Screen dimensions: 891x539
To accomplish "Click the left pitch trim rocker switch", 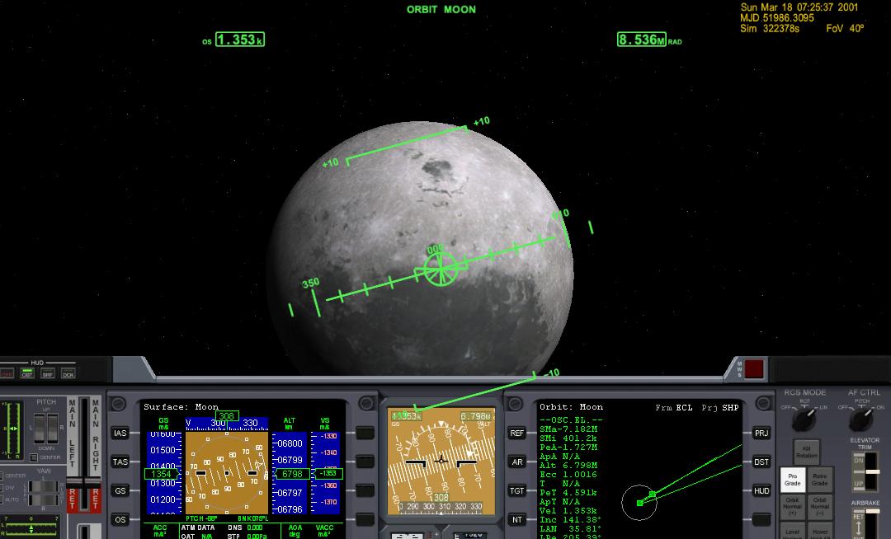I will 40,429.
